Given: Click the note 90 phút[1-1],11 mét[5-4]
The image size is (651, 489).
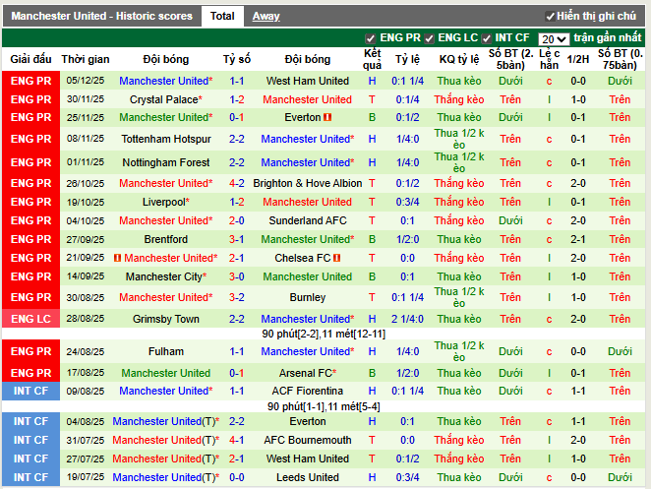Looking at the screenshot, I should click(x=324, y=406).
